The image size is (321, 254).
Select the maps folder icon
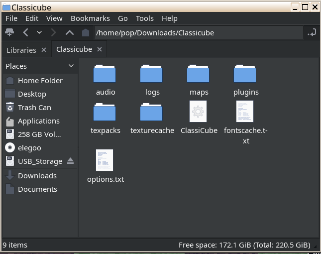[198, 74]
